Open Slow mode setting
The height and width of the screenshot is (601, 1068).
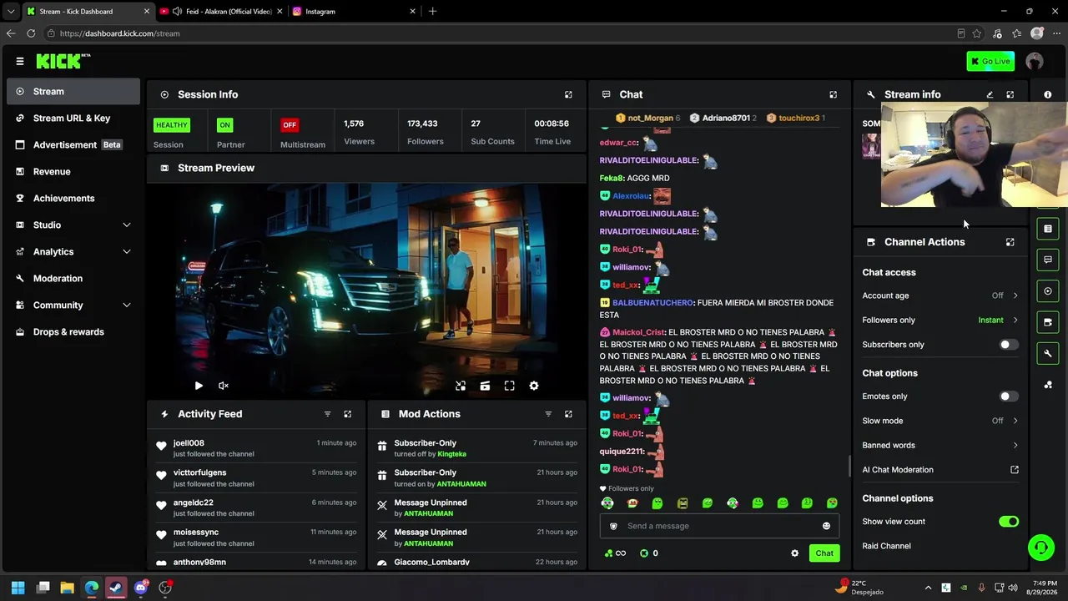pyautogui.click(x=940, y=421)
